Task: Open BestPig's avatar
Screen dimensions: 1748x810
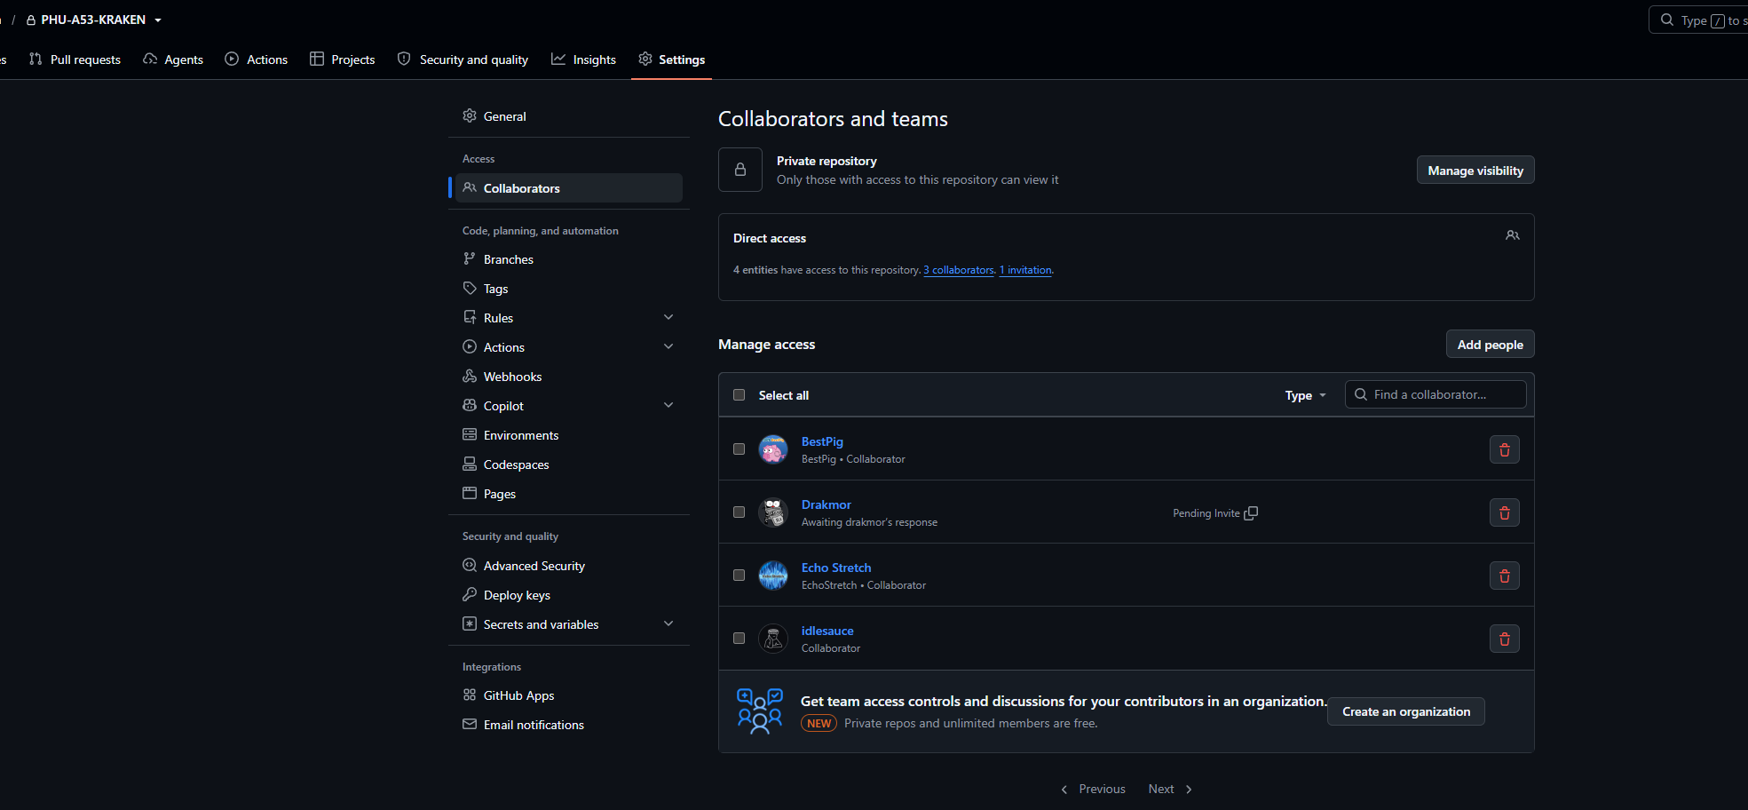Action: (773, 449)
